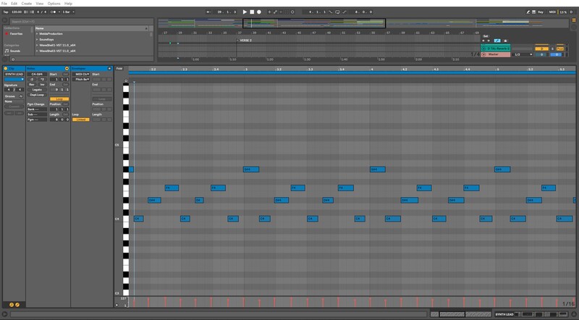Toggle the Linked envelope button
Viewport: 579px width, 320px height.
pyautogui.click(x=80, y=119)
